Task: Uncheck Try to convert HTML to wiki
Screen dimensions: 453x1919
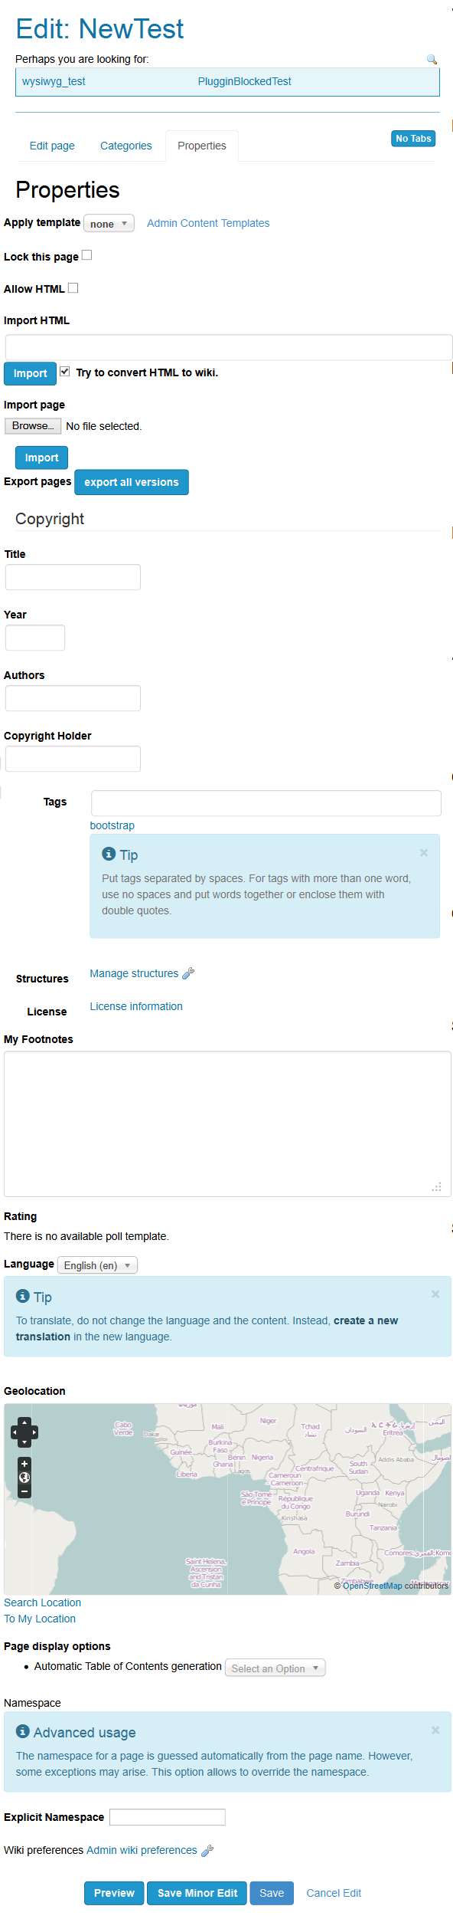Action: pos(65,372)
